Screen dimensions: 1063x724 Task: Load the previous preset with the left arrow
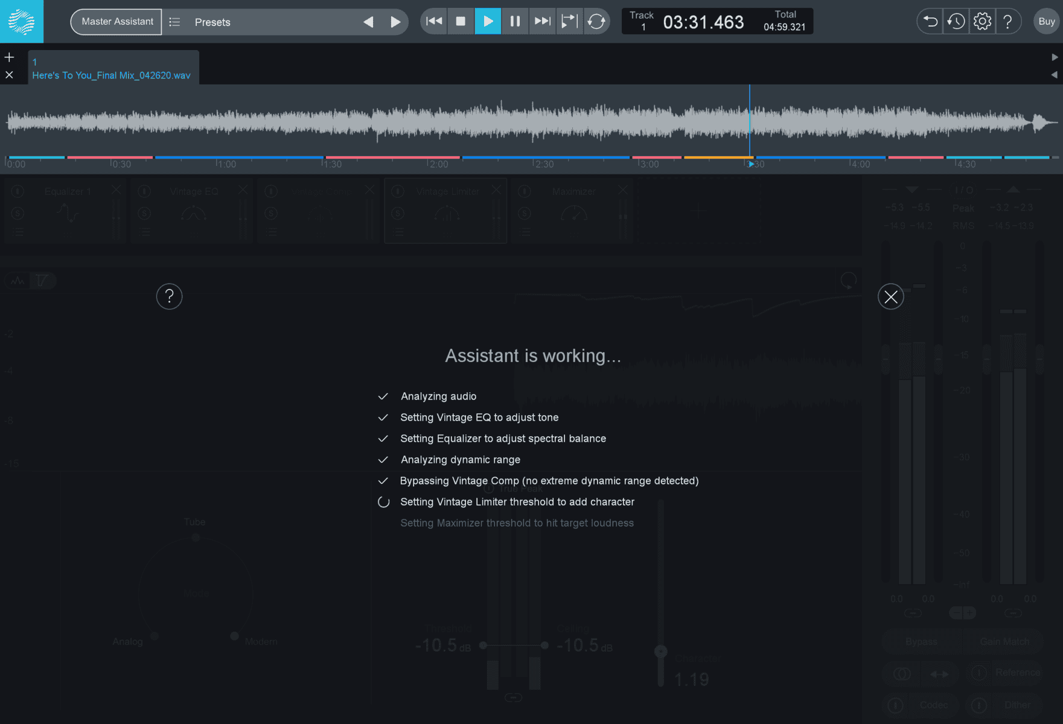368,22
